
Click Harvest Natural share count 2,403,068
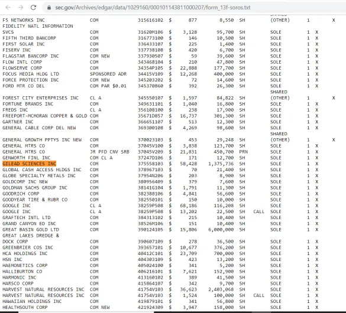click(221, 289)
